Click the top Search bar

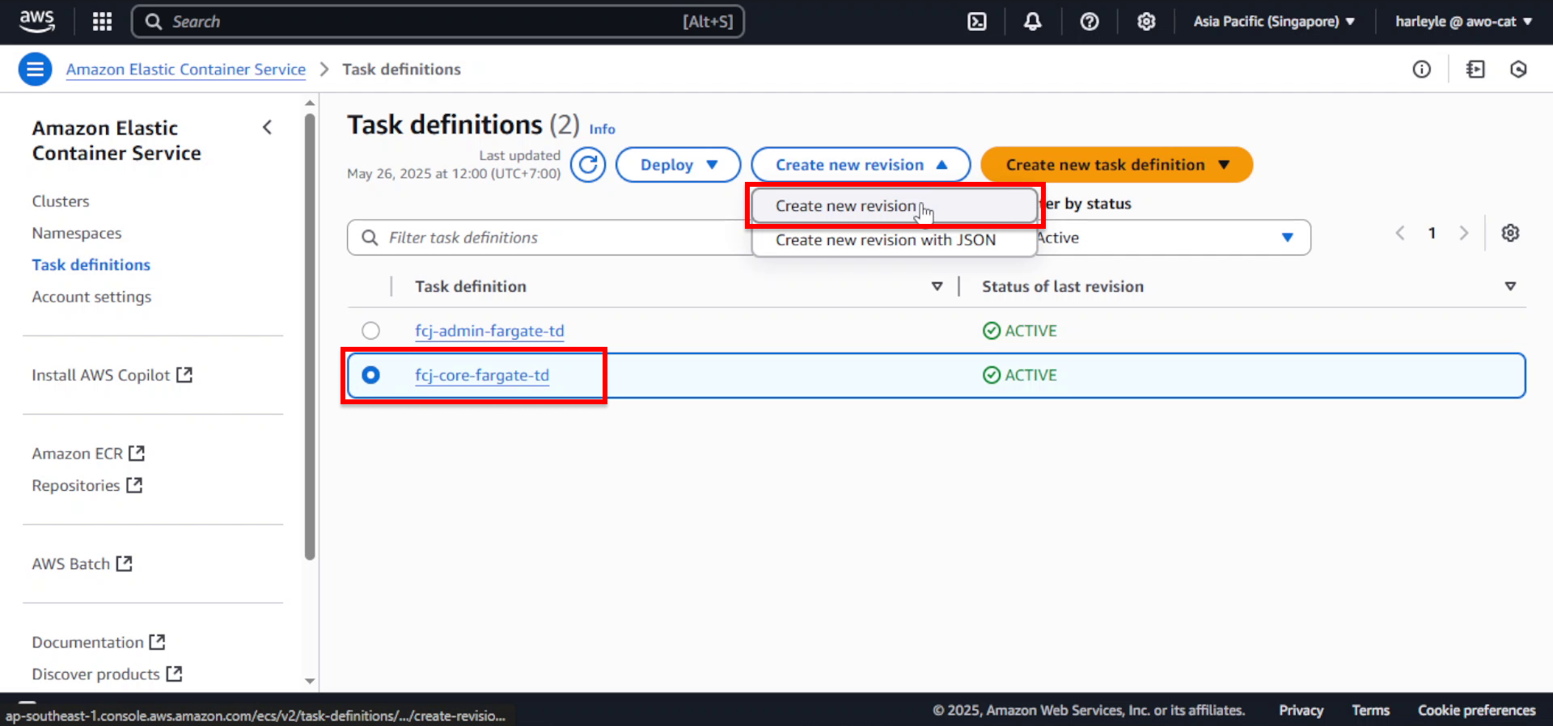(438, 22)
